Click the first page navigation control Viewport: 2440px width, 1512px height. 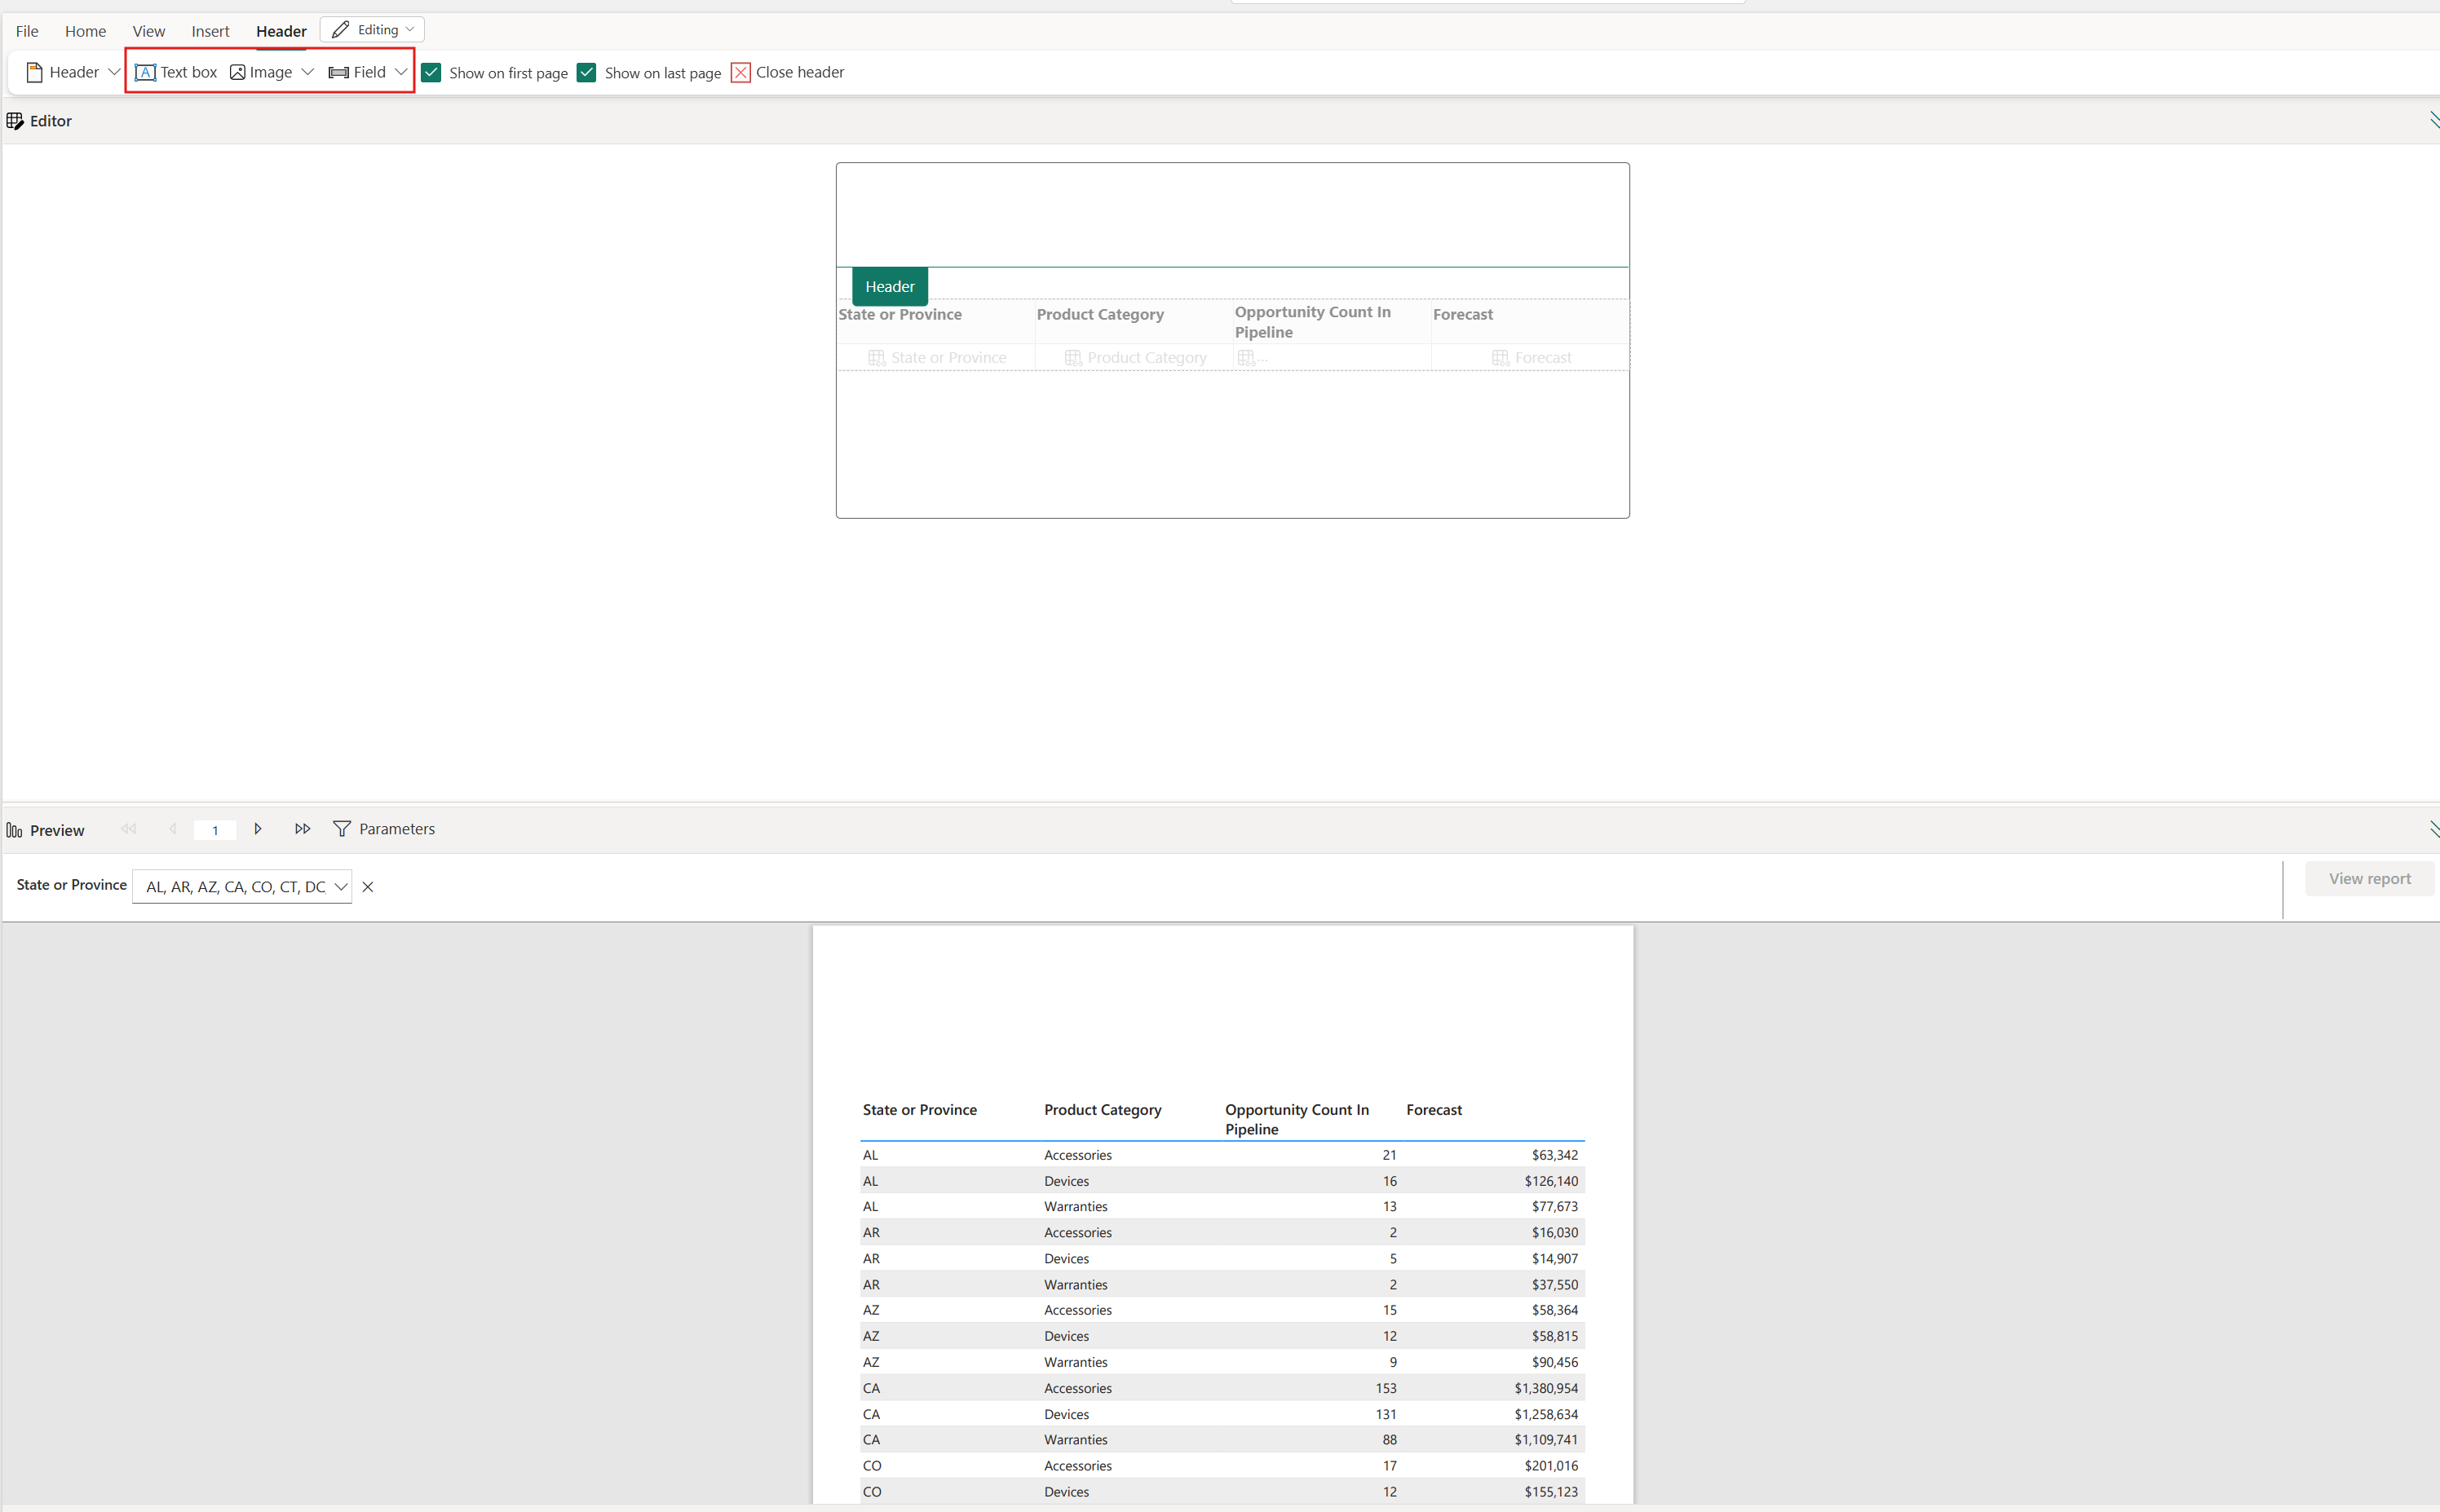(130, 829)
